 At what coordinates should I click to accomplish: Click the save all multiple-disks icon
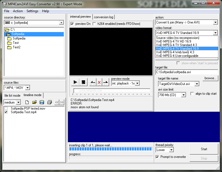tap(50, 102)
